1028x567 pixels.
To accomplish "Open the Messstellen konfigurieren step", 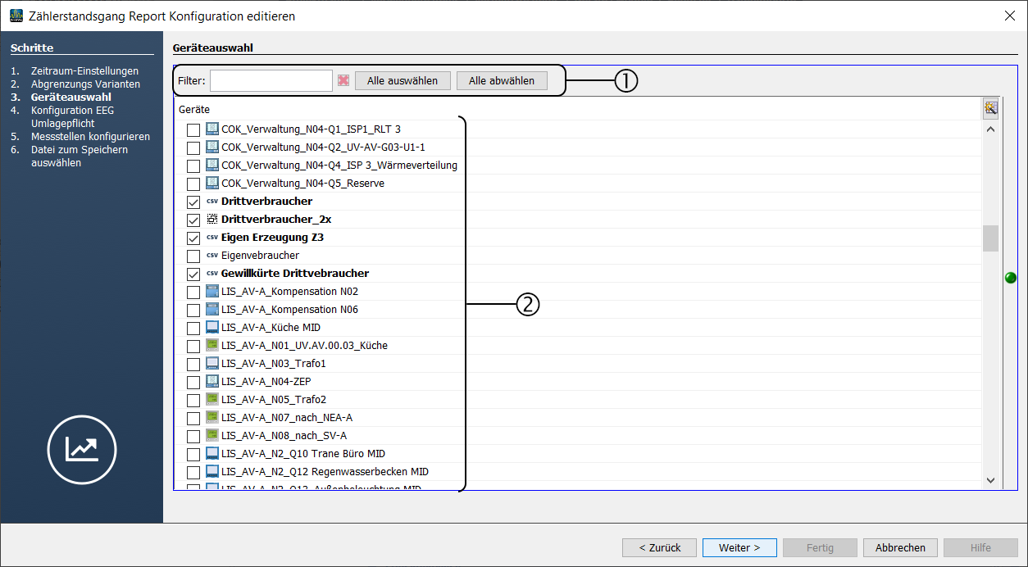I will (90, 137).
